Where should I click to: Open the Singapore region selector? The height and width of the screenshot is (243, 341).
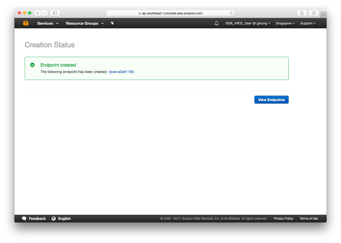(285, 23)
